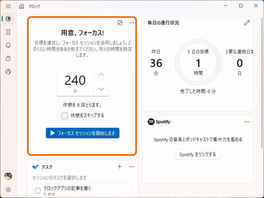Start the focus session
The image size is (264, 198).
82,133
